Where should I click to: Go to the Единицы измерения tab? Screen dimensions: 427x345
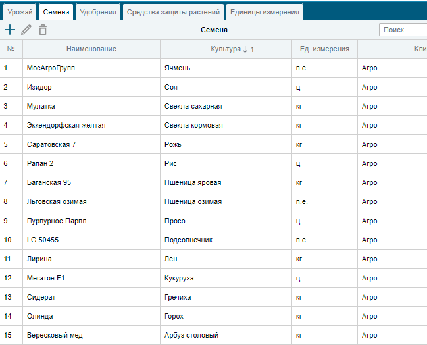[x=264, y=12]
